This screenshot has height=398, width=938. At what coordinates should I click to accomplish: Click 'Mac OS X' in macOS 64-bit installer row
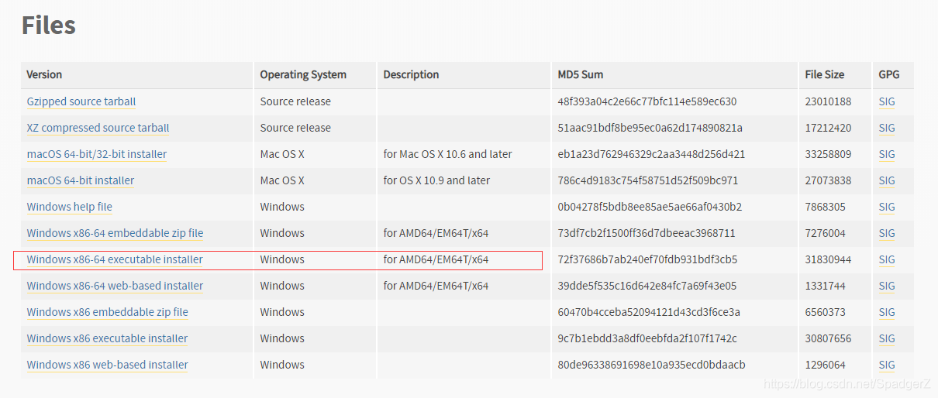coord(282,180)
